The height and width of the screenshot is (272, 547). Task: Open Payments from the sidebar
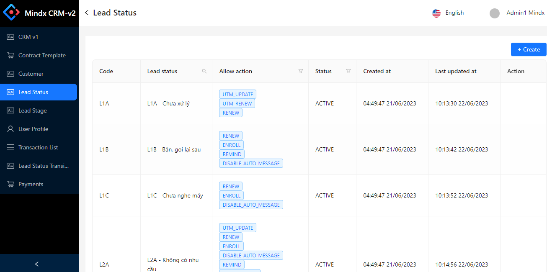coord(31,184)
